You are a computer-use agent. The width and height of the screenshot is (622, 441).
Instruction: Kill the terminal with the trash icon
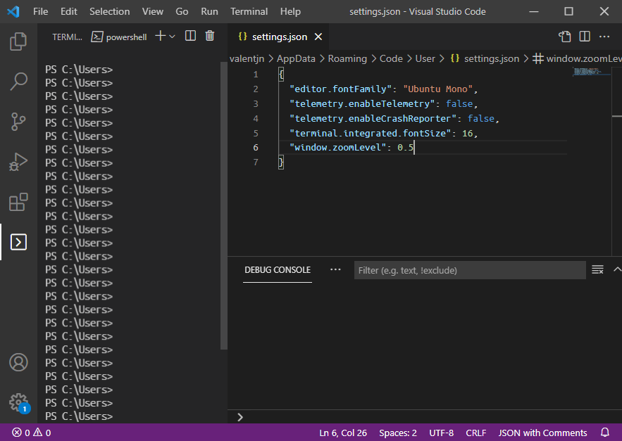(210, 36)
